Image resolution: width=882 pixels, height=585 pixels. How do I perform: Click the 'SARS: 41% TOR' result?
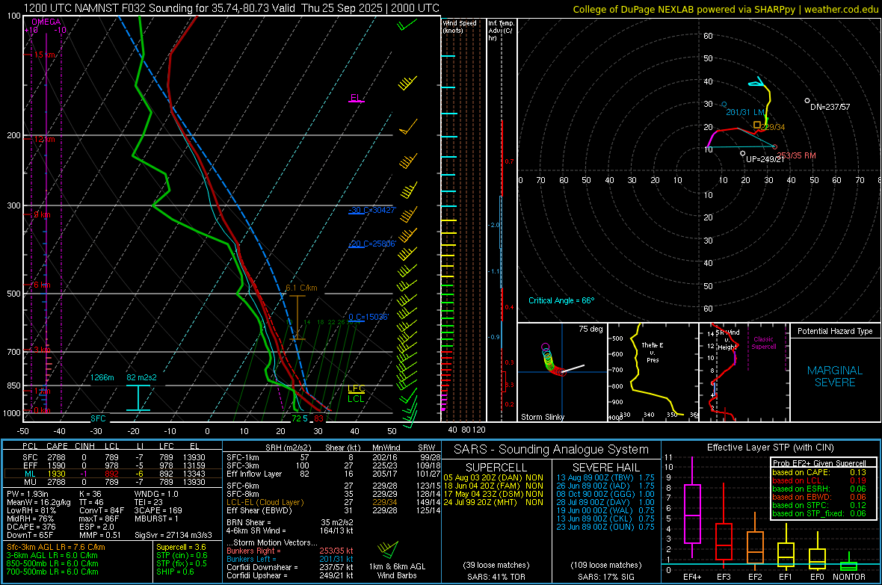(496, 577)
